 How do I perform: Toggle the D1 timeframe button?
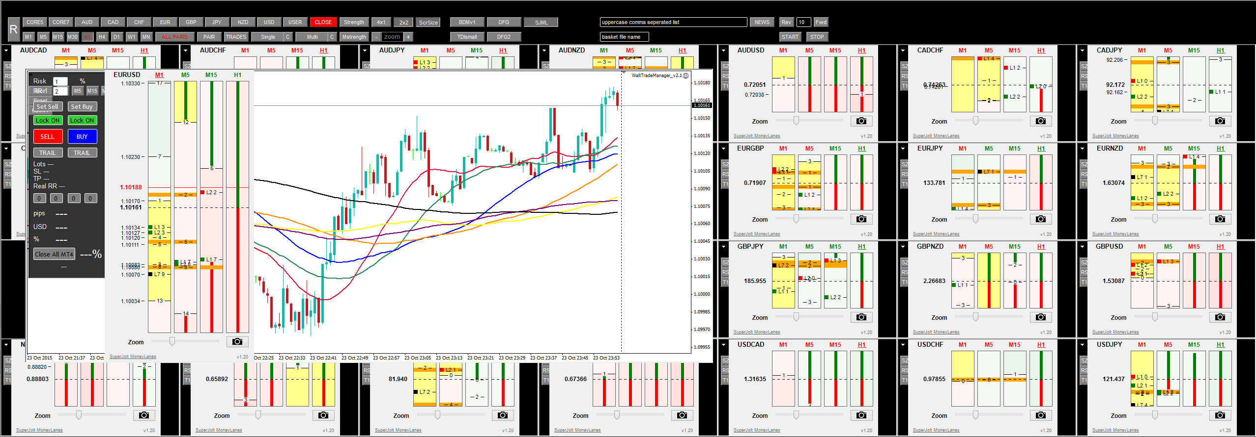[x=116, y=37]
